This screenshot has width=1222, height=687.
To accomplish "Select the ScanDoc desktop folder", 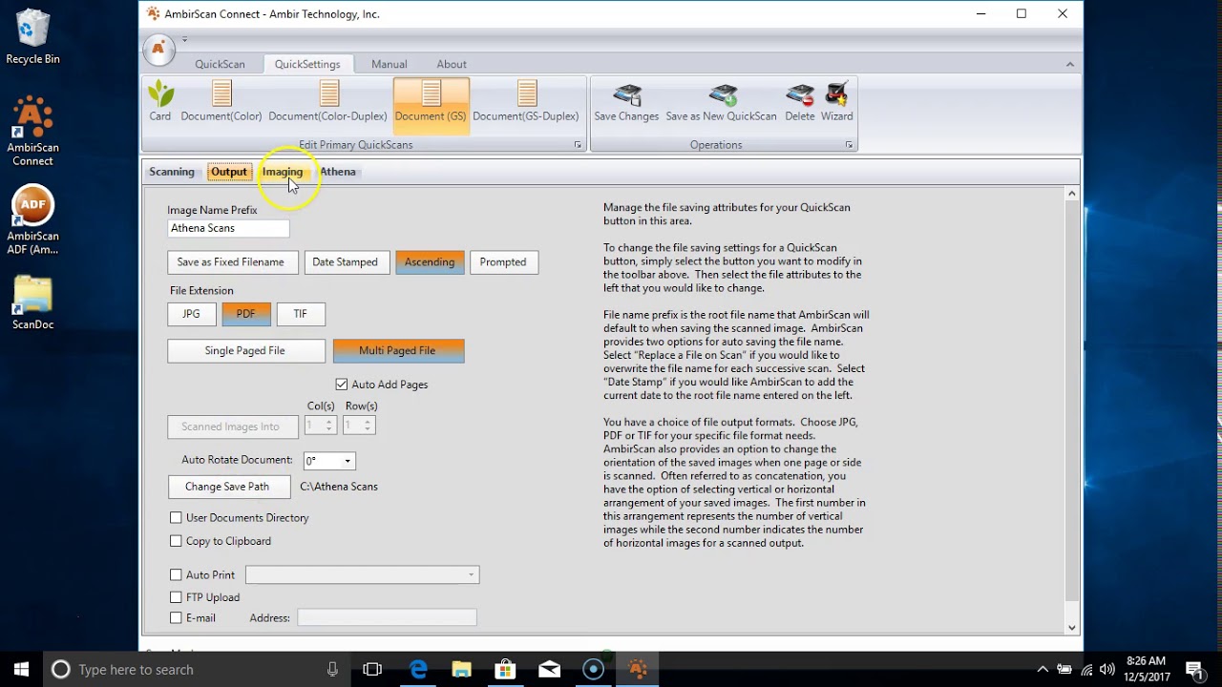I will (32, 302).
